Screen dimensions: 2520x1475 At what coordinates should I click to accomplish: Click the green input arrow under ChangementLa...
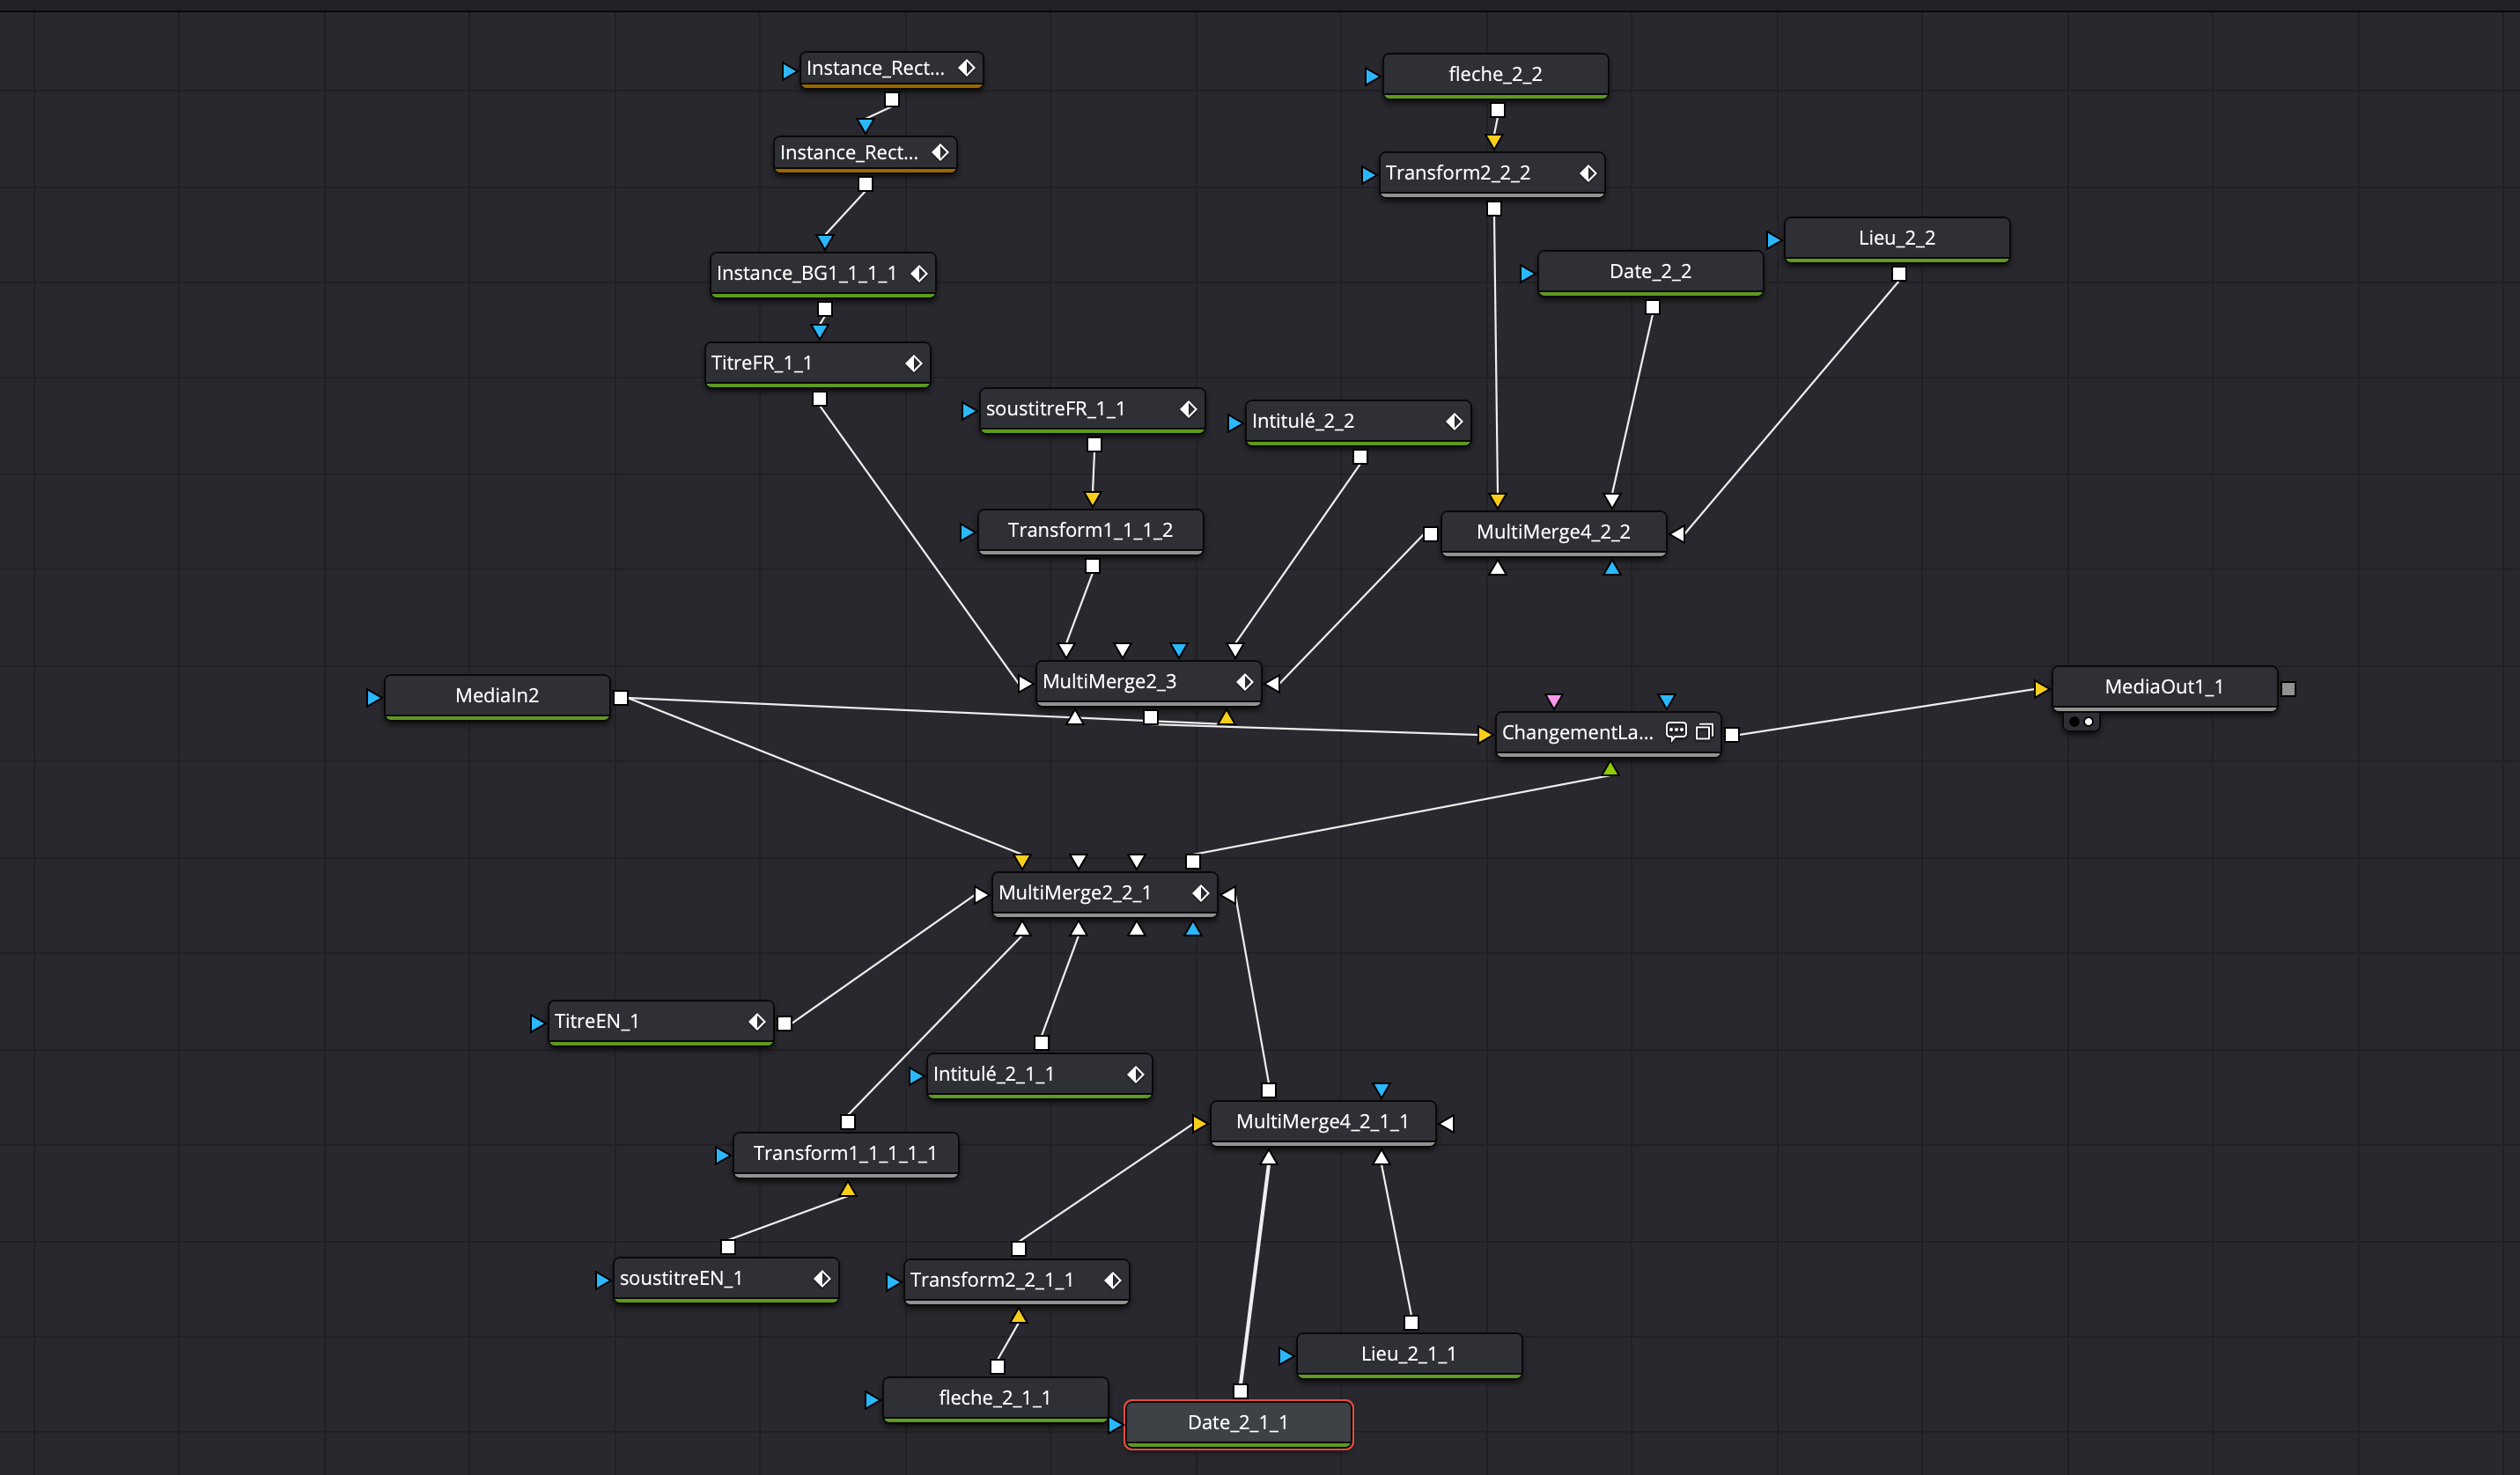(x=1610, y=768)
